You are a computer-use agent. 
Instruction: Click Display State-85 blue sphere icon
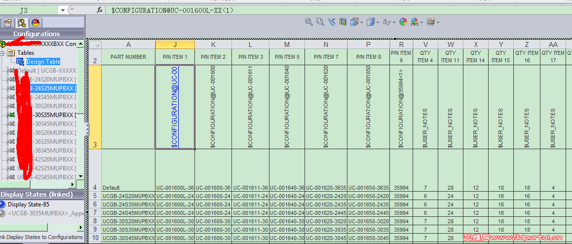pyautogui.click(x=2, y=204)
